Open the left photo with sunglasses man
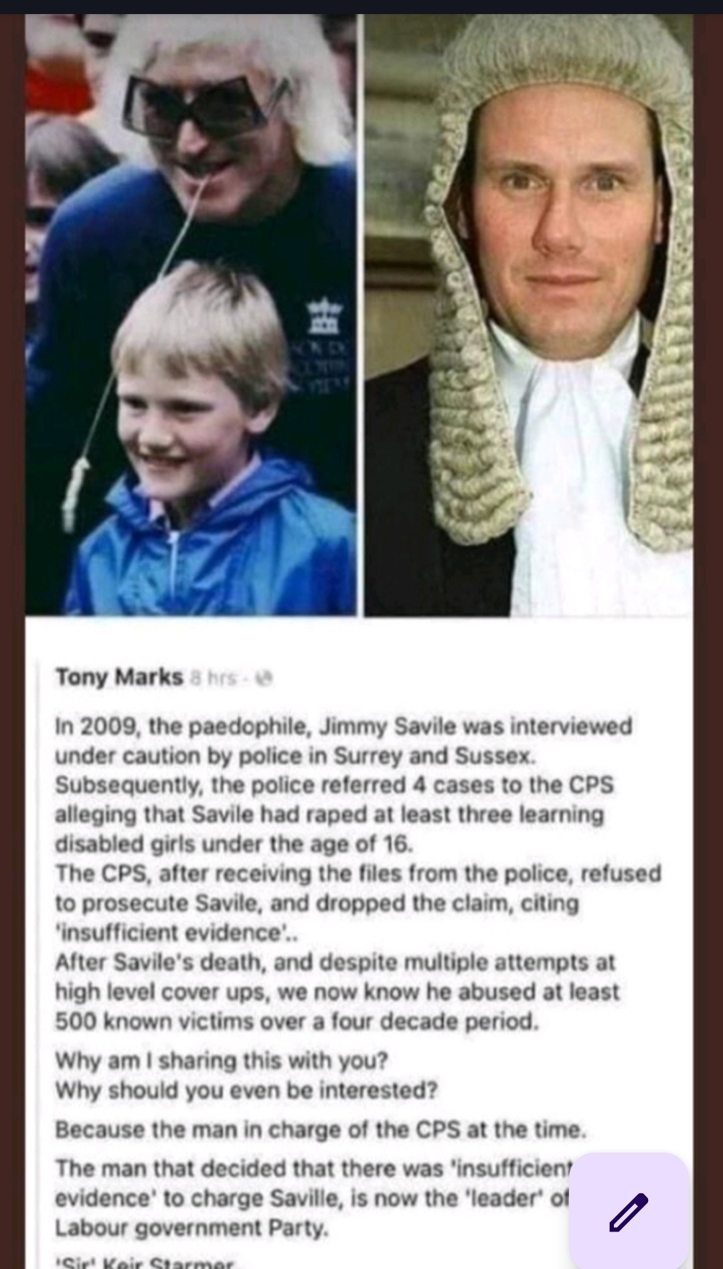The width and height of the screenshot is (723, 1269). click(191, 314)
